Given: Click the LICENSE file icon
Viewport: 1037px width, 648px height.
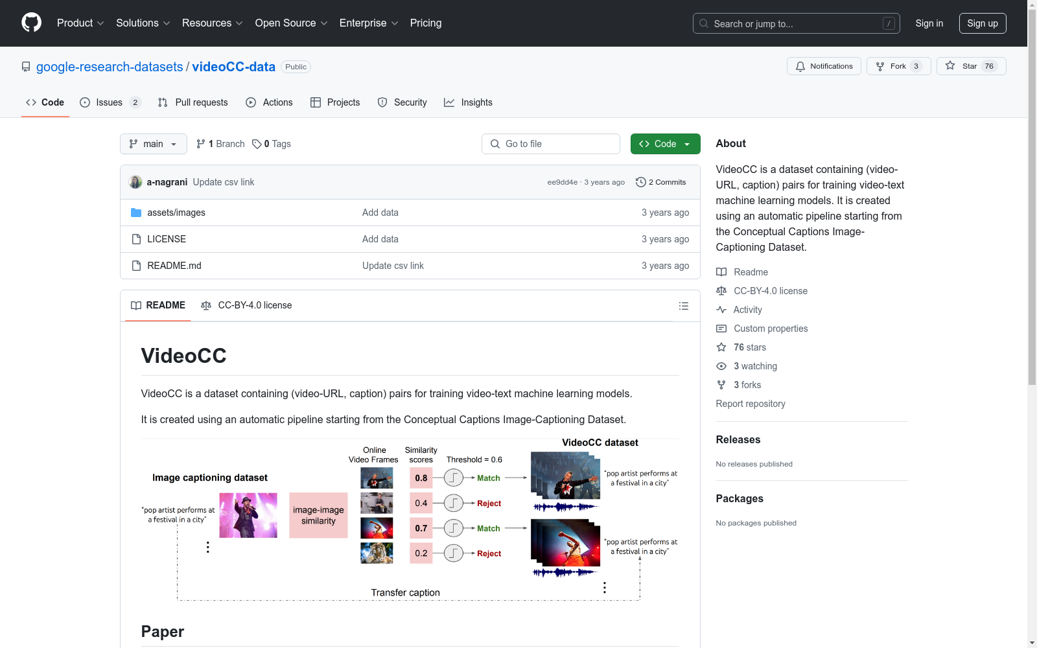Looking at the screenshot, I should coord(136,239).
